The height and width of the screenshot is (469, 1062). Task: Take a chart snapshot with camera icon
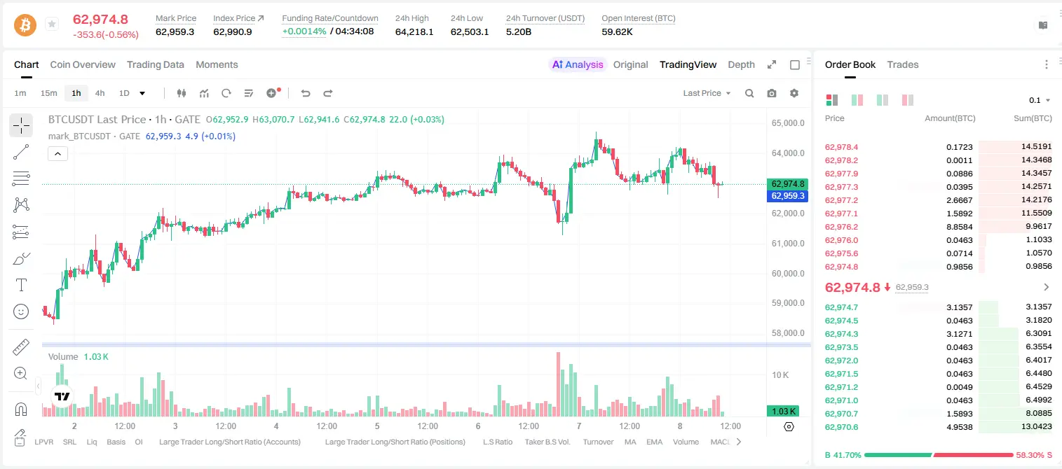point(772,93)
